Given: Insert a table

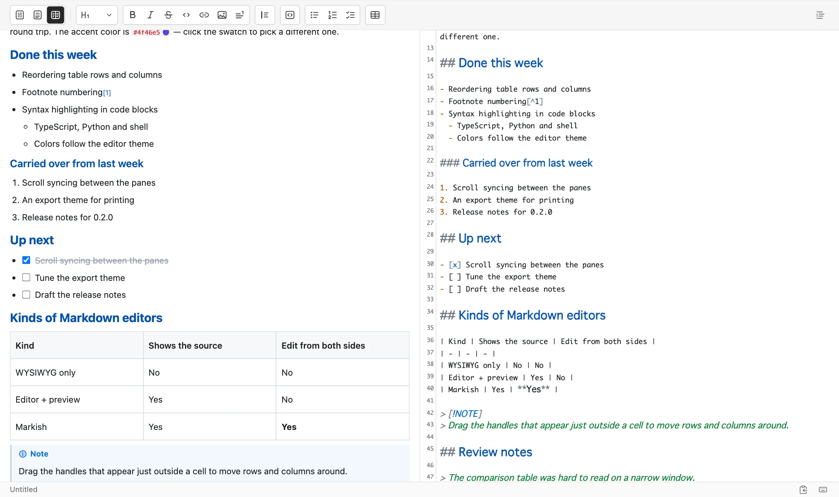Looking at the screenshot, I should coord(375,15).
